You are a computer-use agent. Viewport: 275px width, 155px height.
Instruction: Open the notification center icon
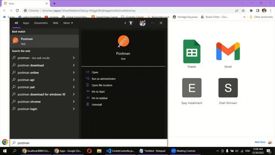point(269,151)
